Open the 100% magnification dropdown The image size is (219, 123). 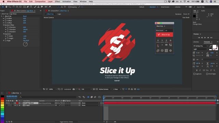(x=53, y=89)
